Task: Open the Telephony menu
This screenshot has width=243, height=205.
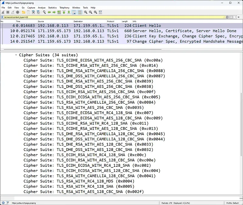Action: tap(64, 8)
